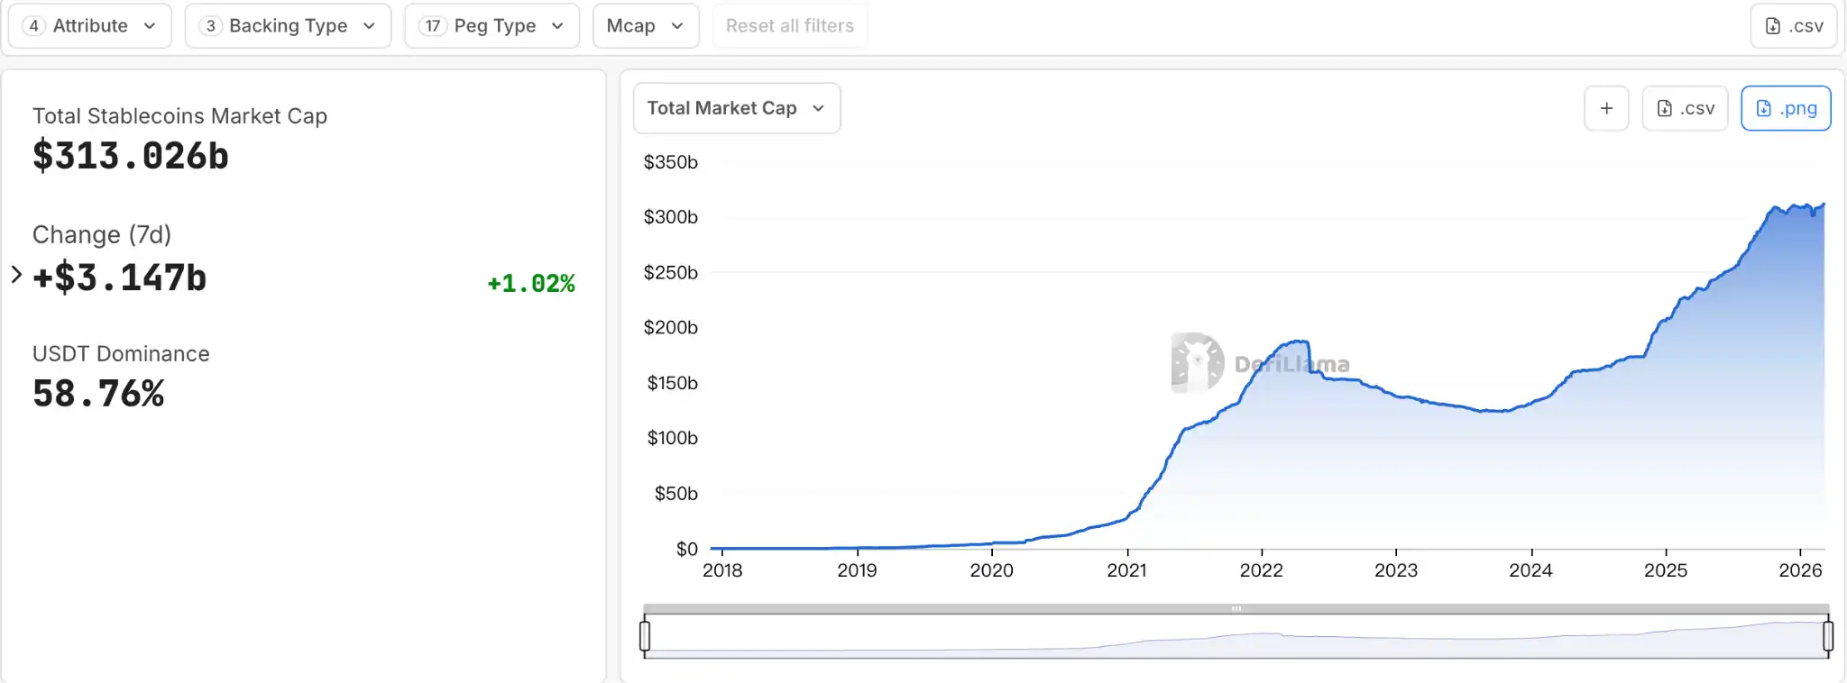1847x683 pixels.
Task: Download chart as .png image
Action: pos(1785,109)
